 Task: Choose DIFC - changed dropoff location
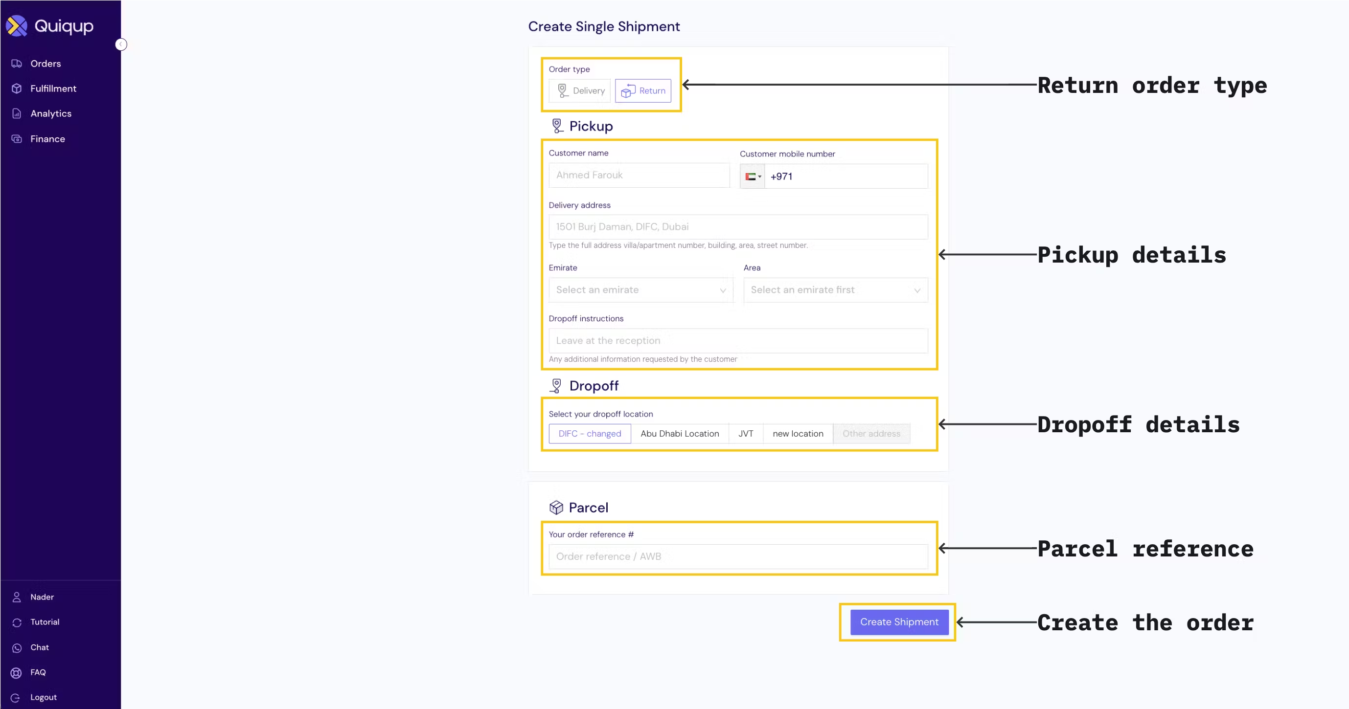click(590, 434)
